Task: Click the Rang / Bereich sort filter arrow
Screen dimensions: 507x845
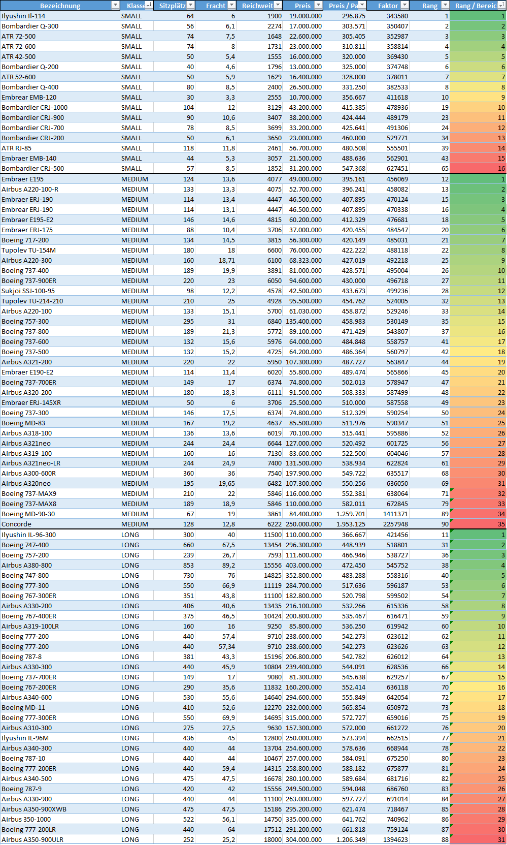Action: pos(501,5)
